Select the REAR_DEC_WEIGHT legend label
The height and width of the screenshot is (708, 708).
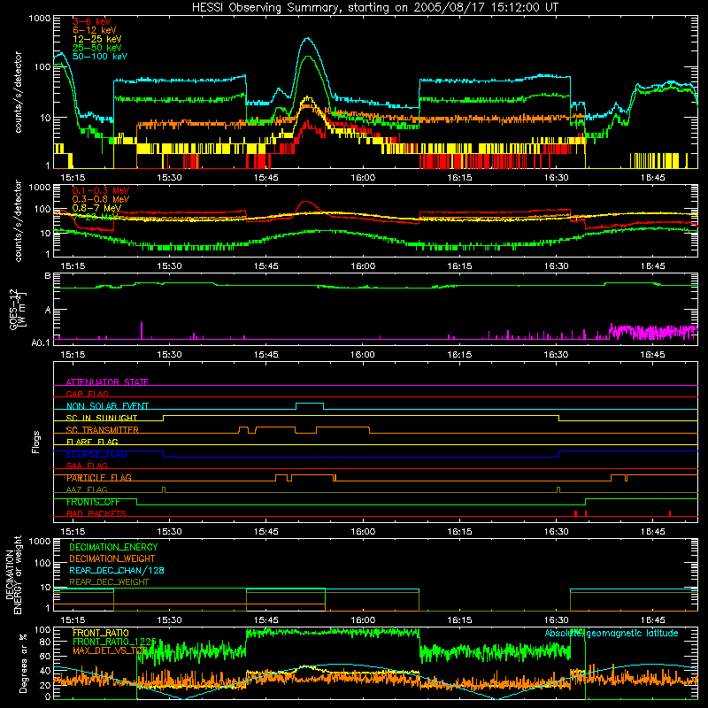[109, 582]
